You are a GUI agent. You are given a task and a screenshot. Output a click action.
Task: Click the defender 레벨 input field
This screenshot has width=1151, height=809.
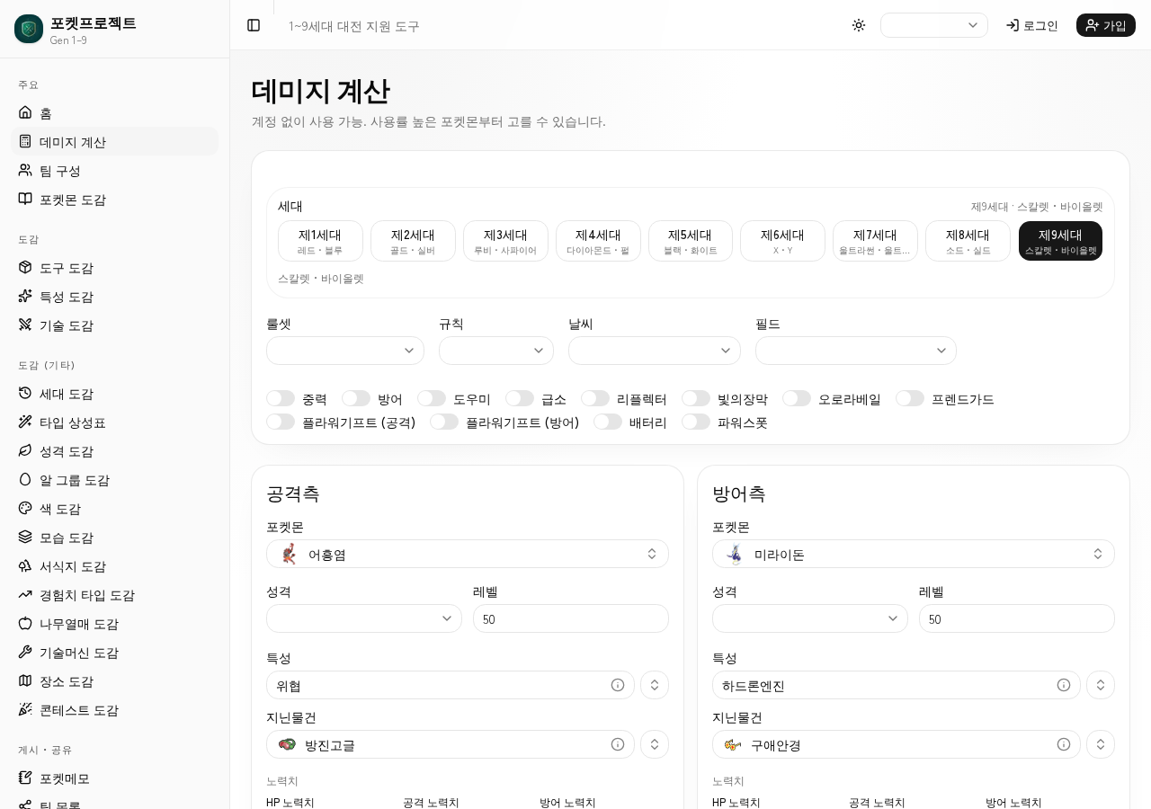coord(1017,618)
